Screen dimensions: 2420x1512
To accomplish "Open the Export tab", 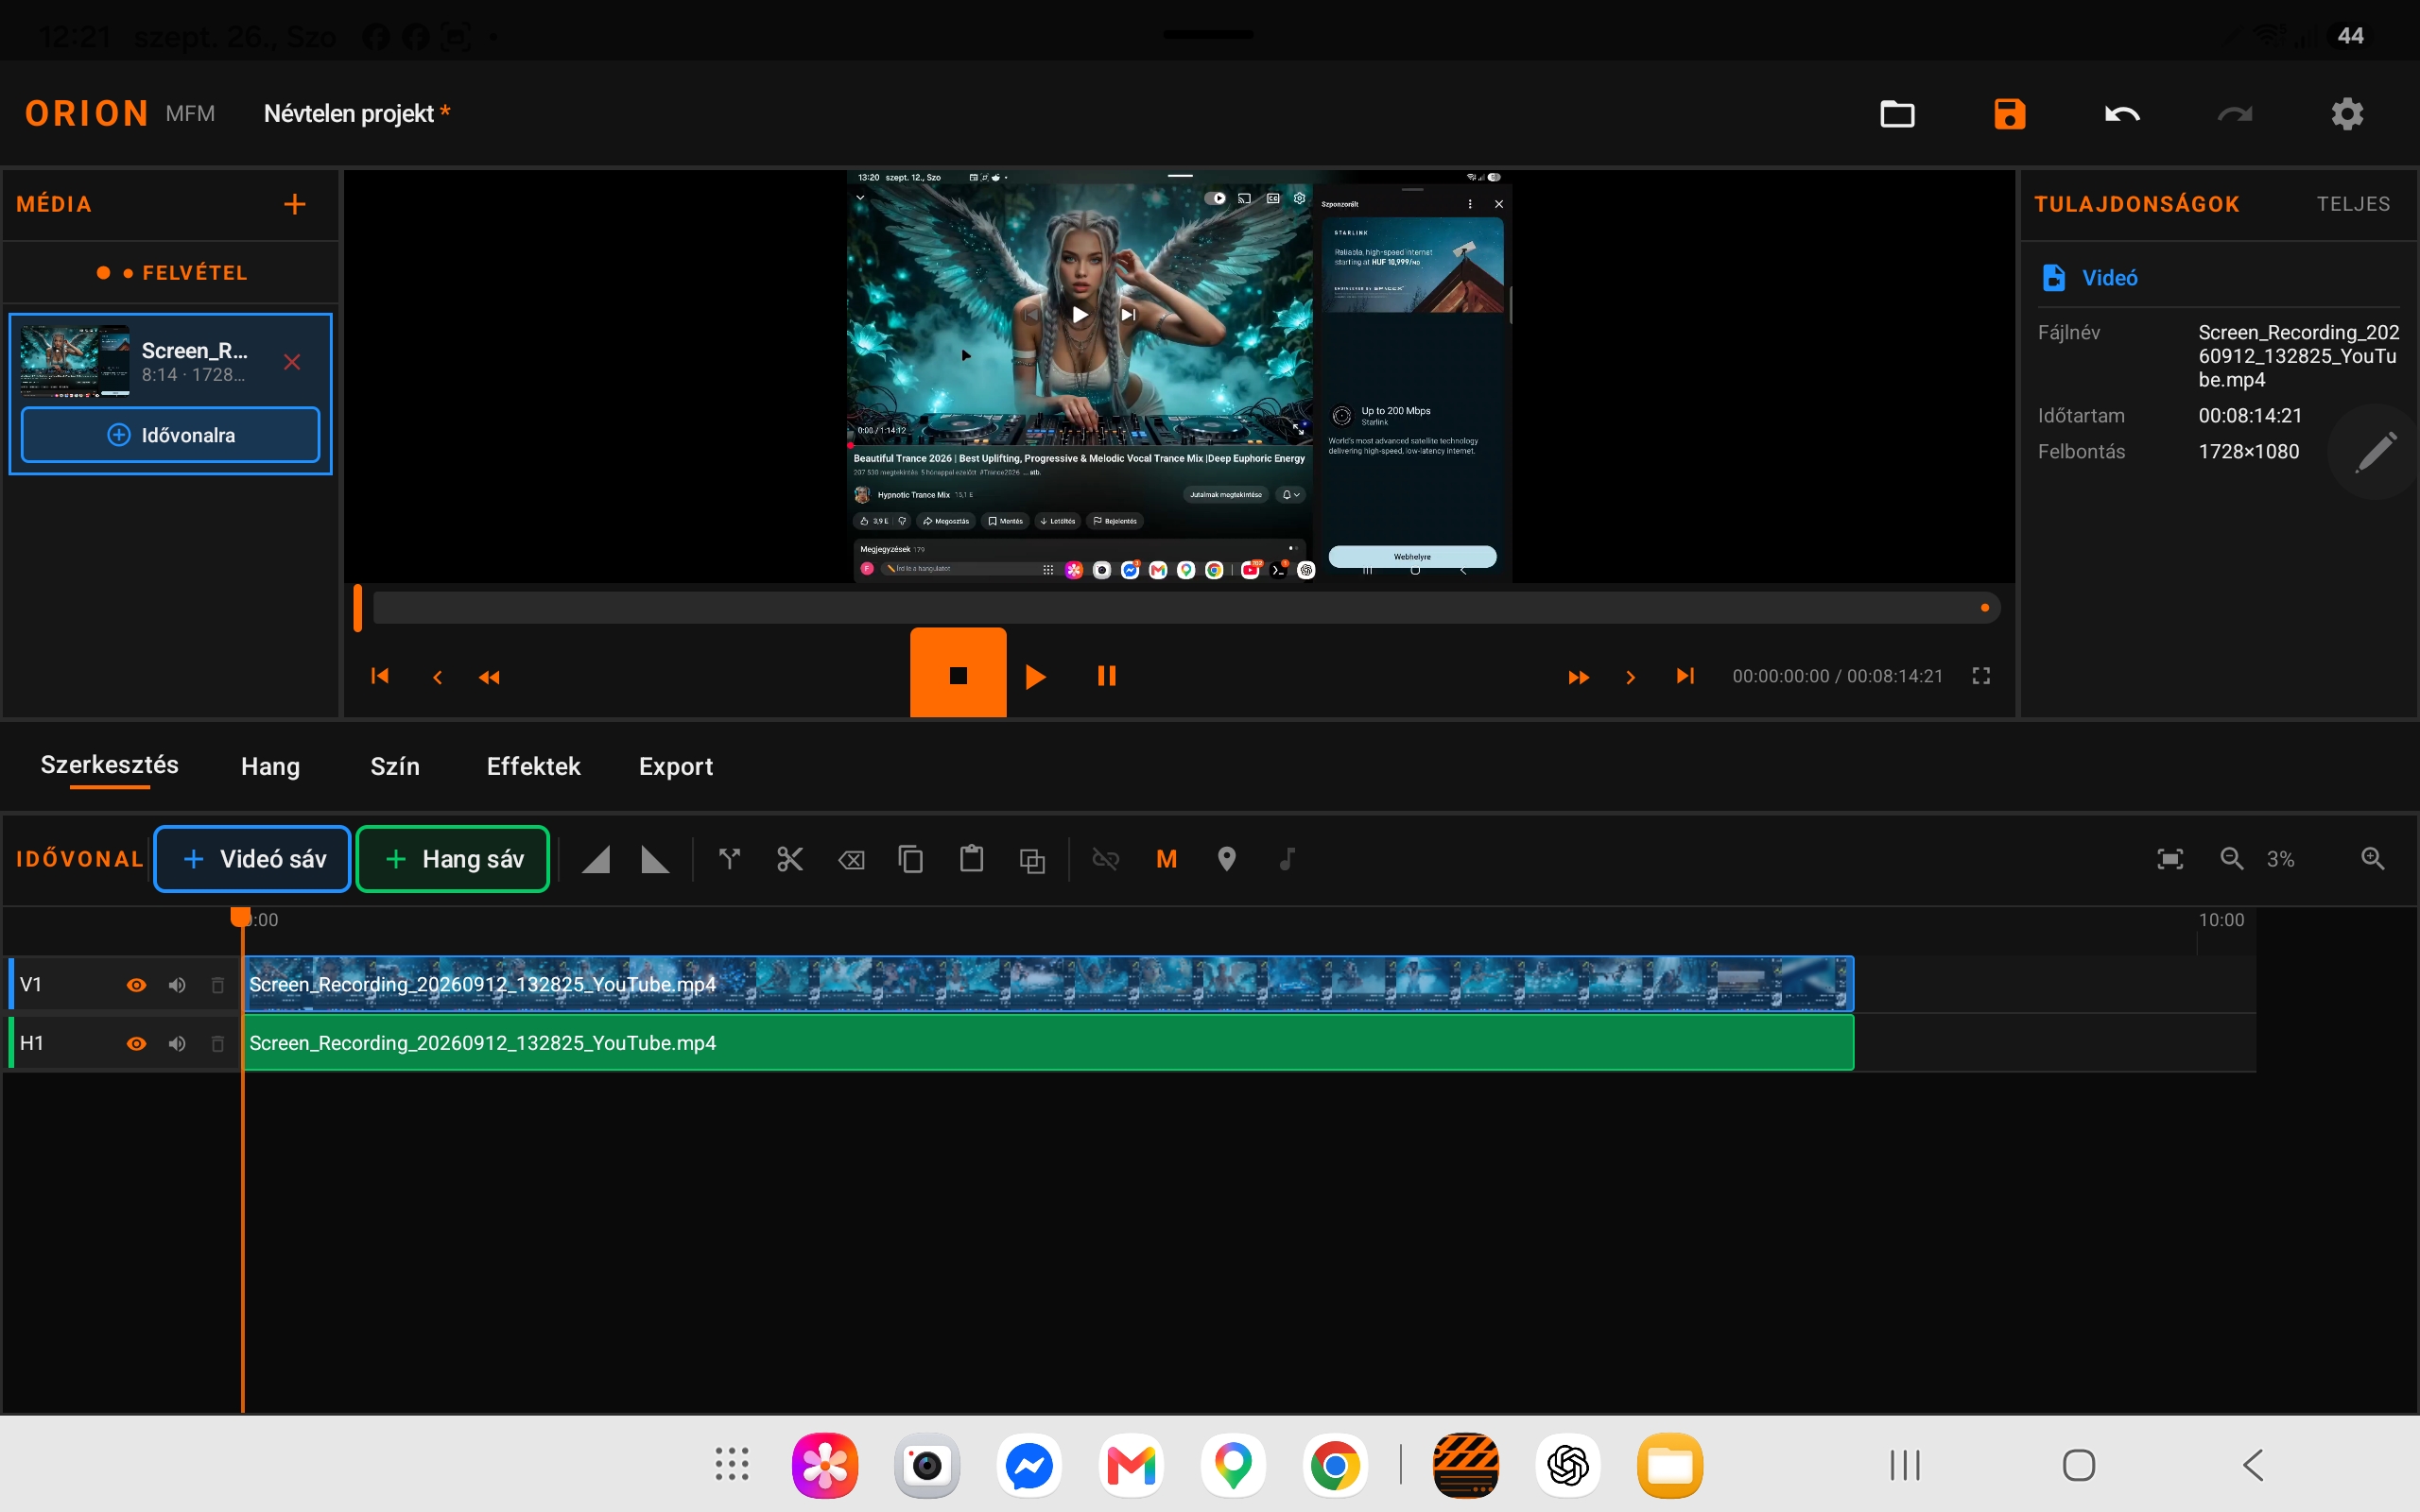I will coord(676,766).
